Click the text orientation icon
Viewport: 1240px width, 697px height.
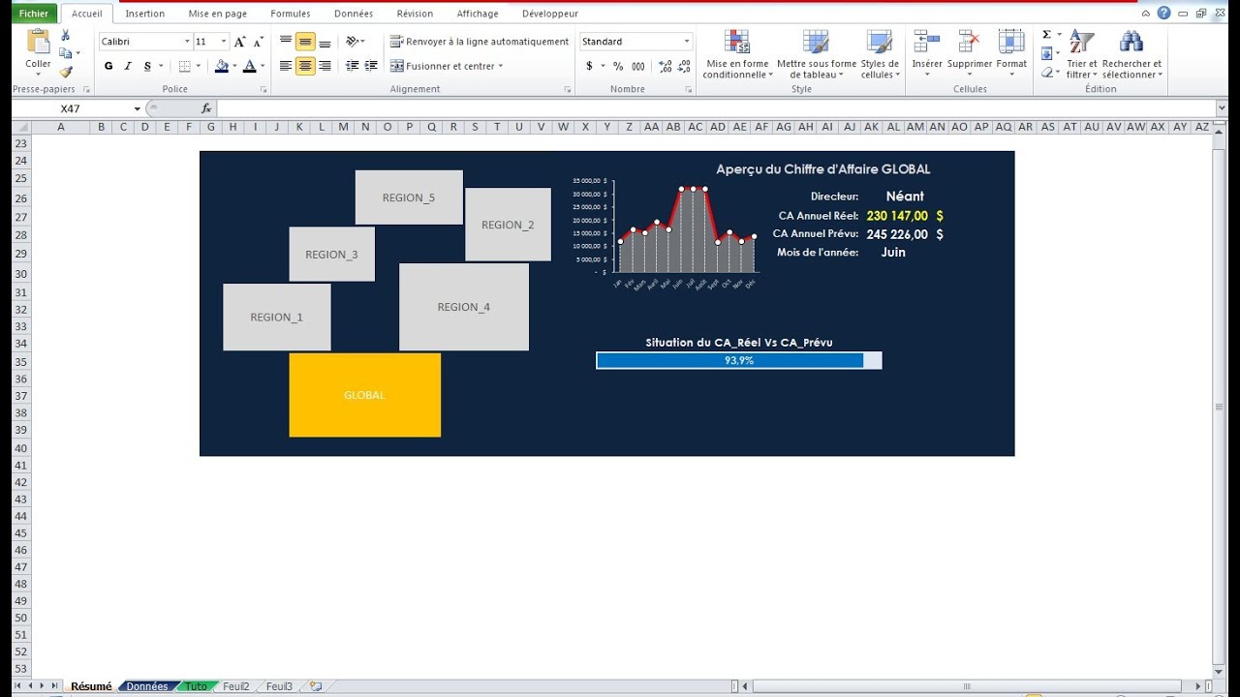[353, 42]
